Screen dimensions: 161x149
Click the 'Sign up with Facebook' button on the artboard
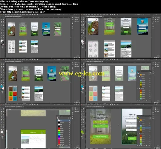pos(100,126)
